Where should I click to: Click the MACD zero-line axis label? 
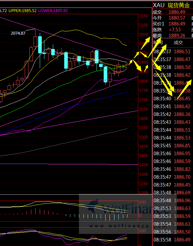(x=140, y=215)
